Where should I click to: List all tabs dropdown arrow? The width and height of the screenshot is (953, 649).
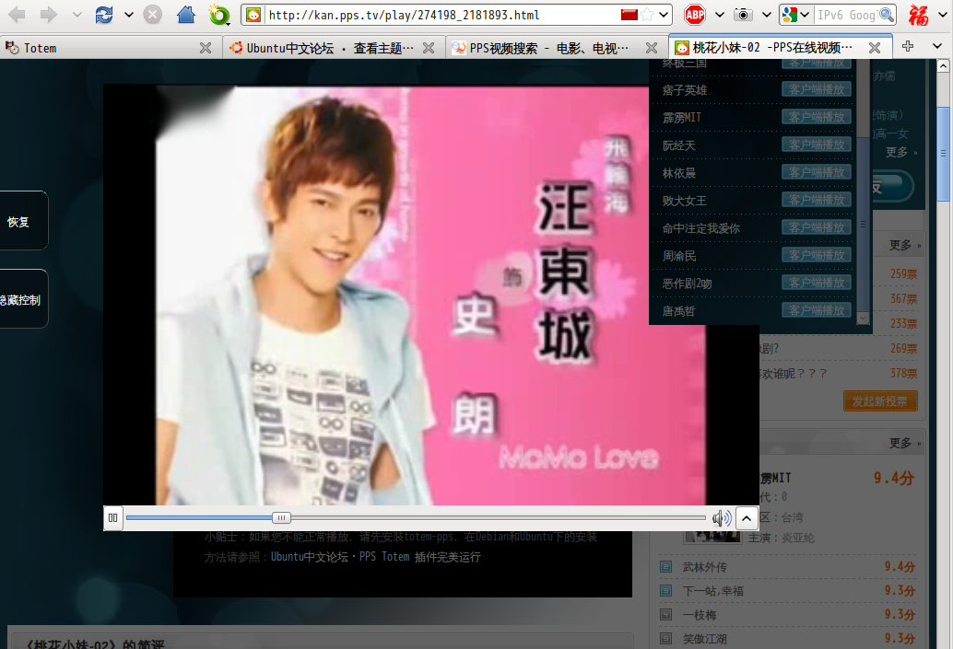[x=937, y=46]
